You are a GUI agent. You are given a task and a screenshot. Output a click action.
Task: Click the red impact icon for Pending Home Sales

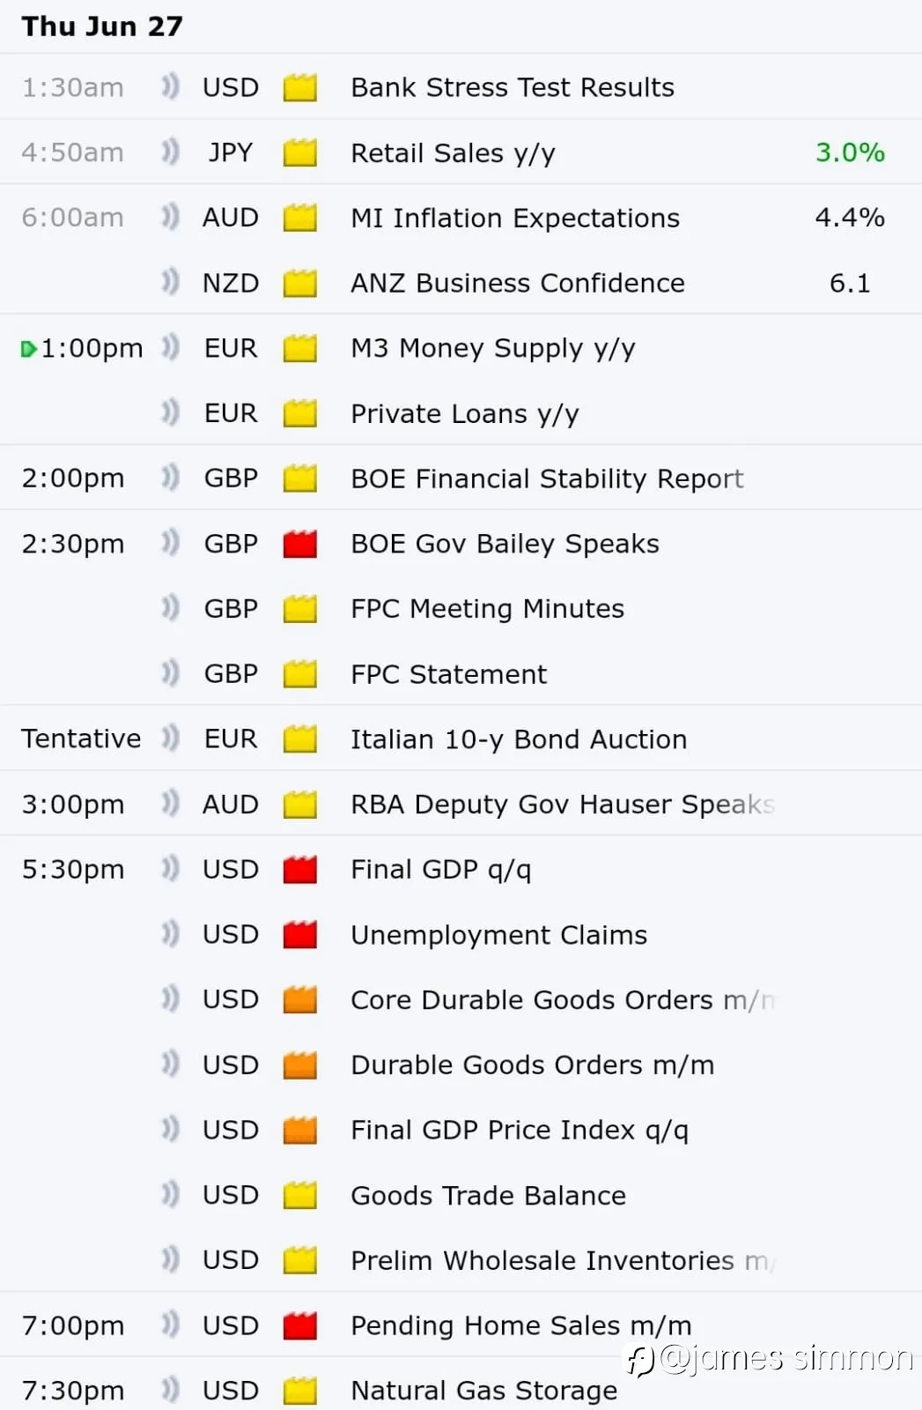299,1325
